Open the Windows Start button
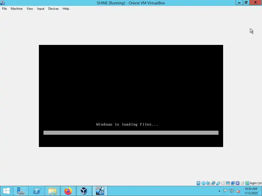262x196 pixels. [x=6, y=191]
